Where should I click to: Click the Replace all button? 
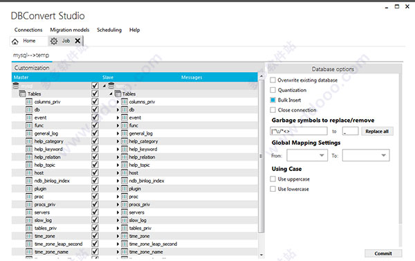[377, 132]
